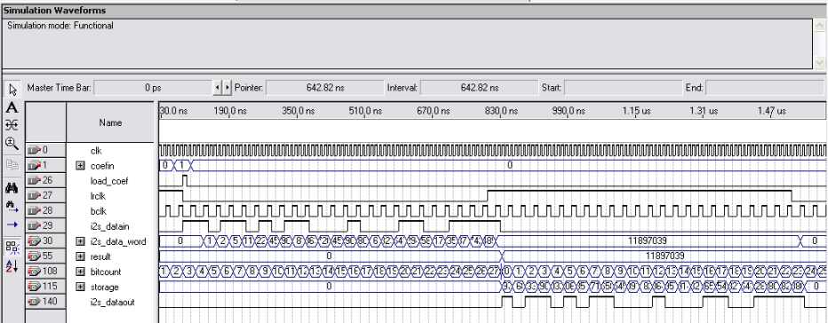Click the End time field
The height and width of the screenshot is (323, 828).
[x=764, y=87]
